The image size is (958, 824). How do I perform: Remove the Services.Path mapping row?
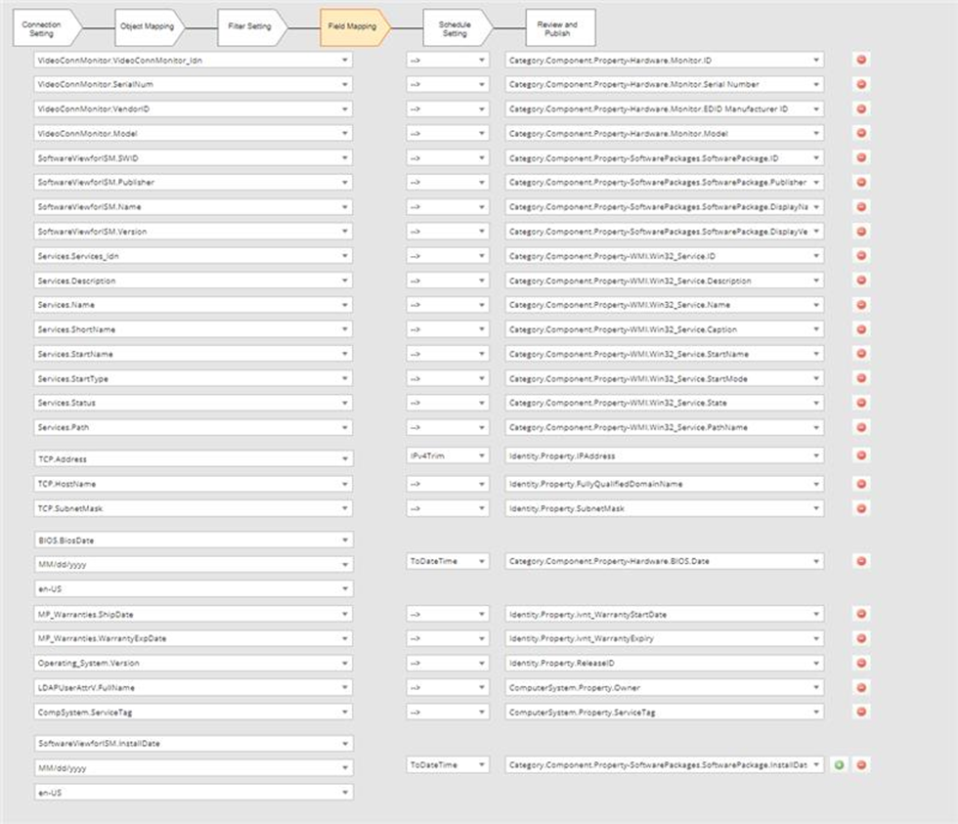(x=861, y=427)
